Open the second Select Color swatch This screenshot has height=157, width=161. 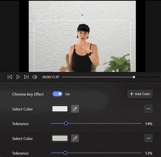point(60,138)
